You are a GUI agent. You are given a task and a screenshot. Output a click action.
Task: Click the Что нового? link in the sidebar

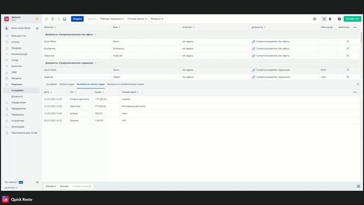tap(11, 182)
